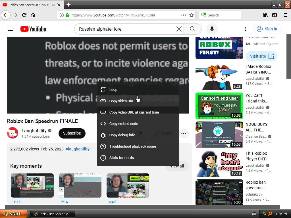Open I Made Roblox SATISFYING video thumbnail
The height and width of the screenshot is (218, 291).
(219, 77)
